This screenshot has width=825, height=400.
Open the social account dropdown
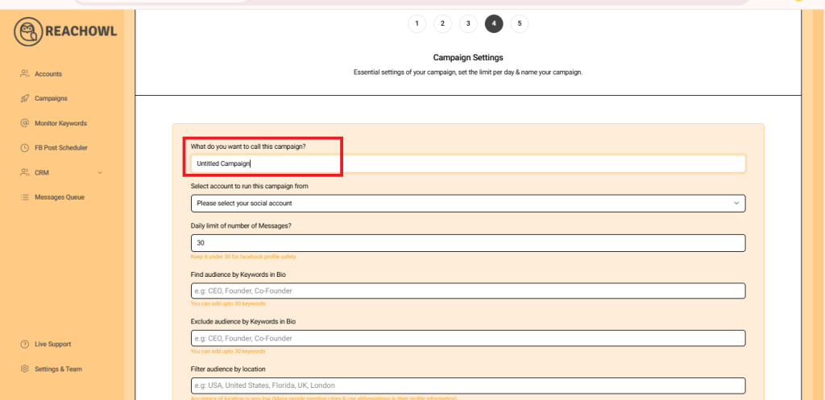pyautogui.click(x=468, y=204)
